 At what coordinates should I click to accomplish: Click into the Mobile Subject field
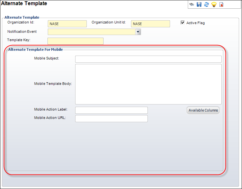tap(148, 59)
